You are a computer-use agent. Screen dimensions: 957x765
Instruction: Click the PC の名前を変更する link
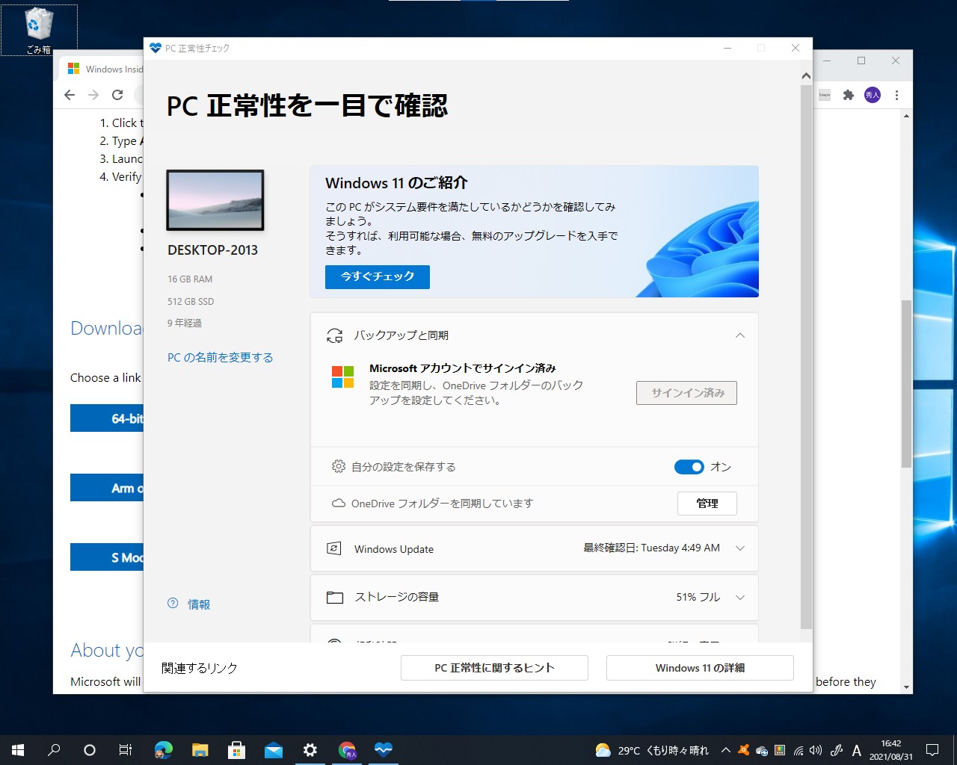tap(220, 357)
